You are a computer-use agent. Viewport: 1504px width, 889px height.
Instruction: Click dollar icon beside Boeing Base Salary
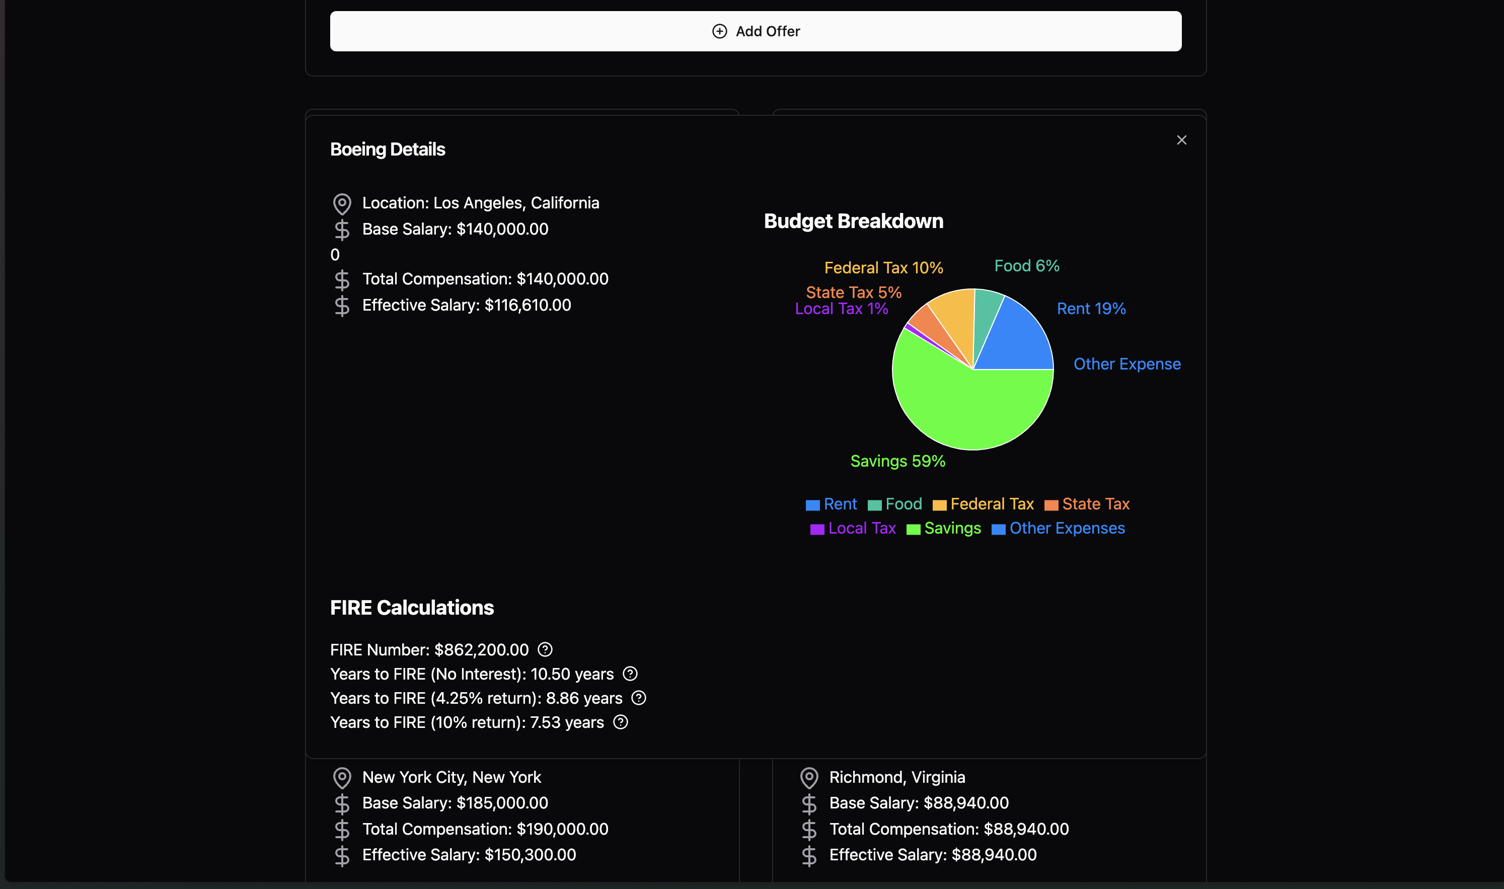(x=342, y=230)
